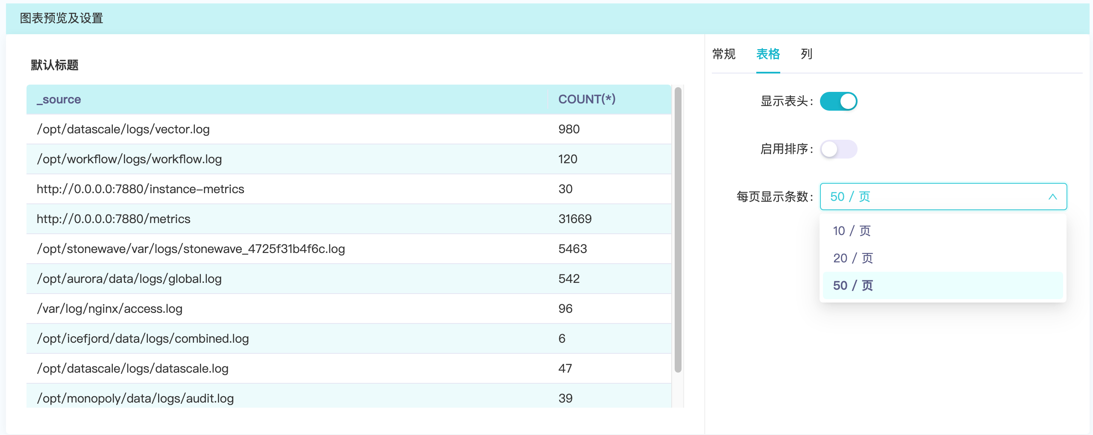Switch to the 常规 tab
The height and width of the screenshot is (435, 1093).
(x=724, y=54)
